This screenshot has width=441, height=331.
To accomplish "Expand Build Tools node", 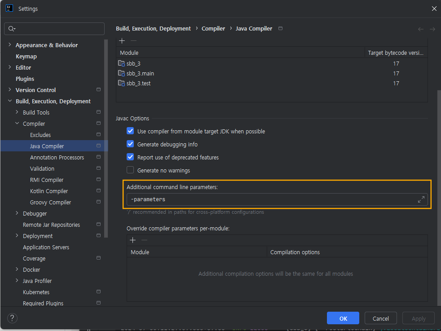I will point(17,112).
